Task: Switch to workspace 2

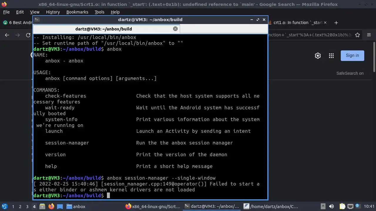Action: [x=20, y=207]
